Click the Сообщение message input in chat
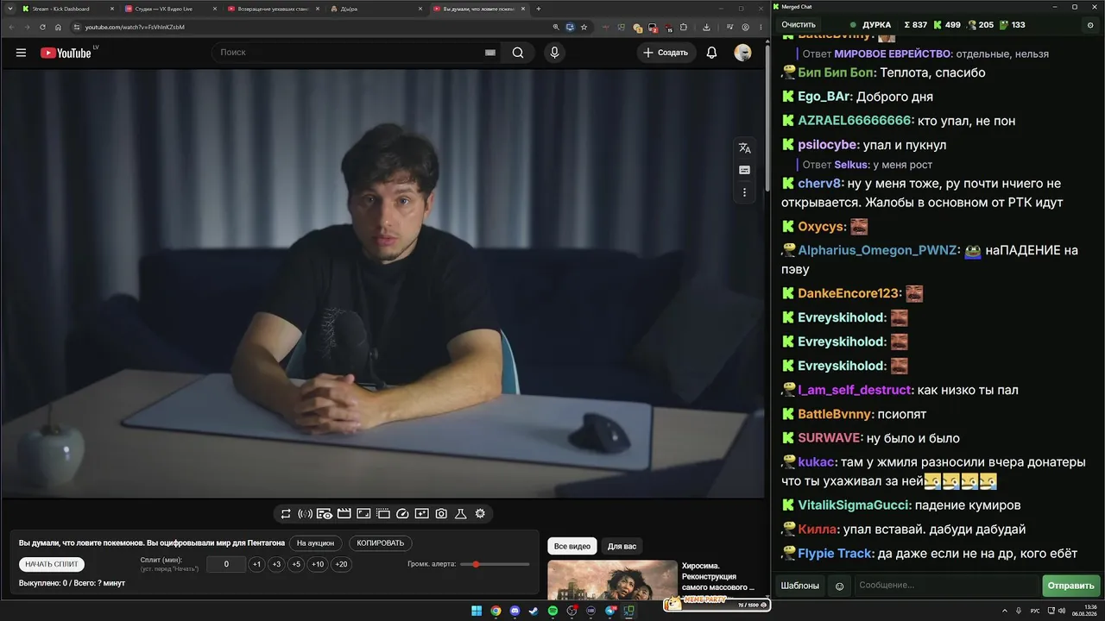This screenshot has width=1105, height=621. 946,586
